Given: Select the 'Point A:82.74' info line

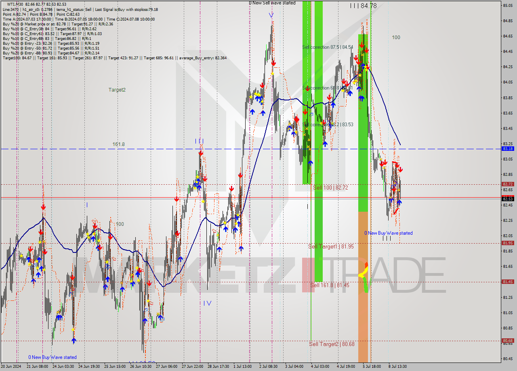Looking at the screenshot, I should click(x=41, y=14).
